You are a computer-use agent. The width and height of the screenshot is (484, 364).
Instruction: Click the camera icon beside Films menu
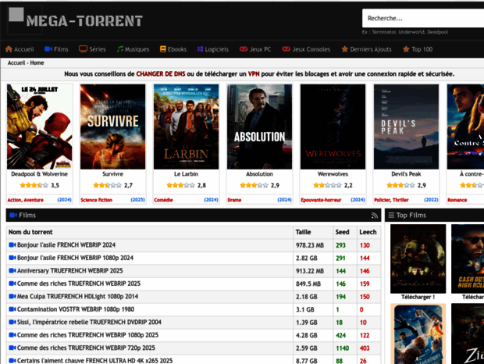[48, 49]
